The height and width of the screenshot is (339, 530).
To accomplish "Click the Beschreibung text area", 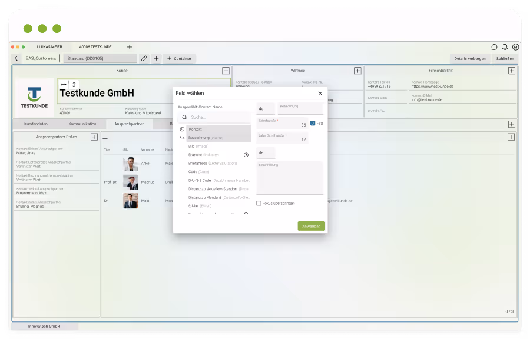I will pyautogui.click(x=290, y=178).
